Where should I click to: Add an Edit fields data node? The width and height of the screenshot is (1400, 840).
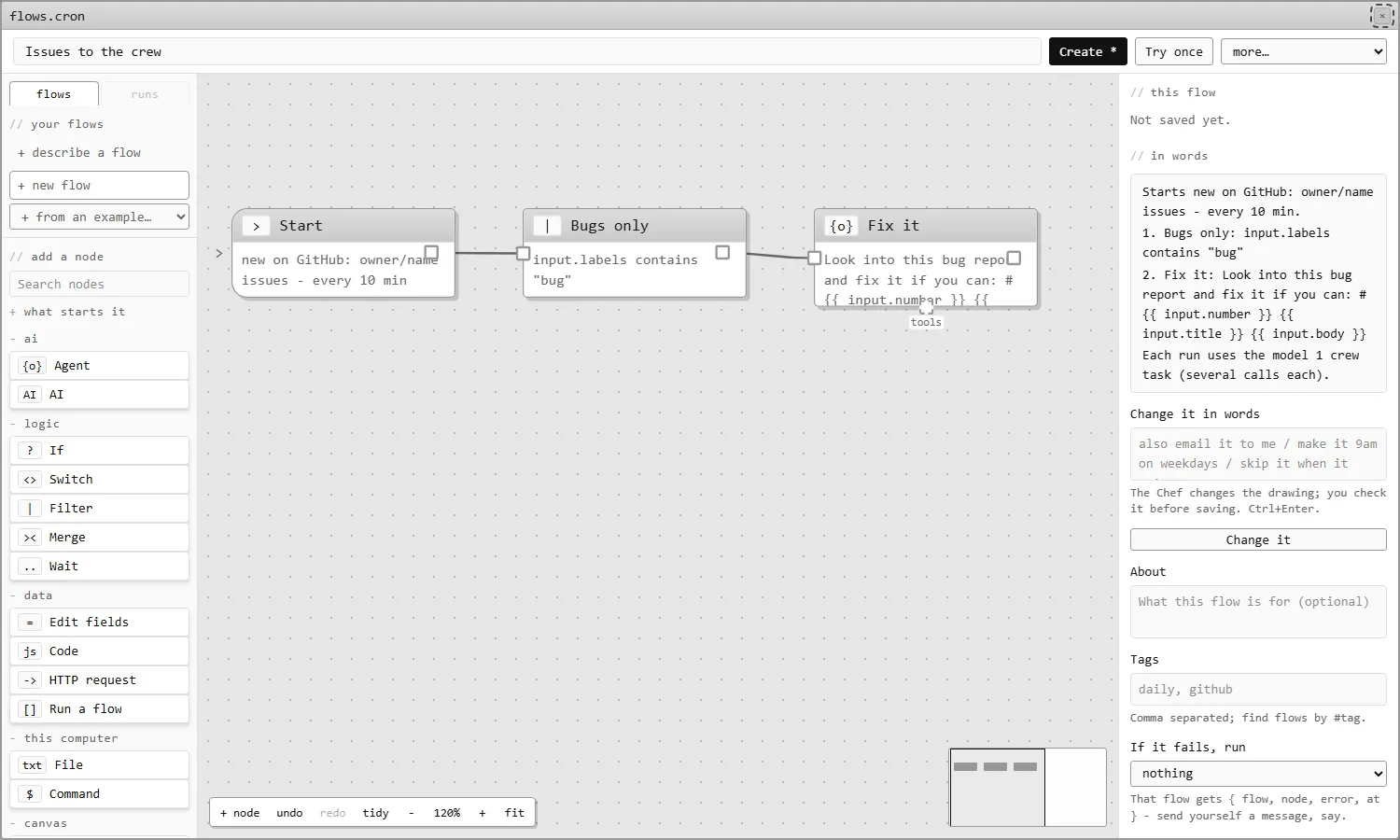[x=99, y=623]
